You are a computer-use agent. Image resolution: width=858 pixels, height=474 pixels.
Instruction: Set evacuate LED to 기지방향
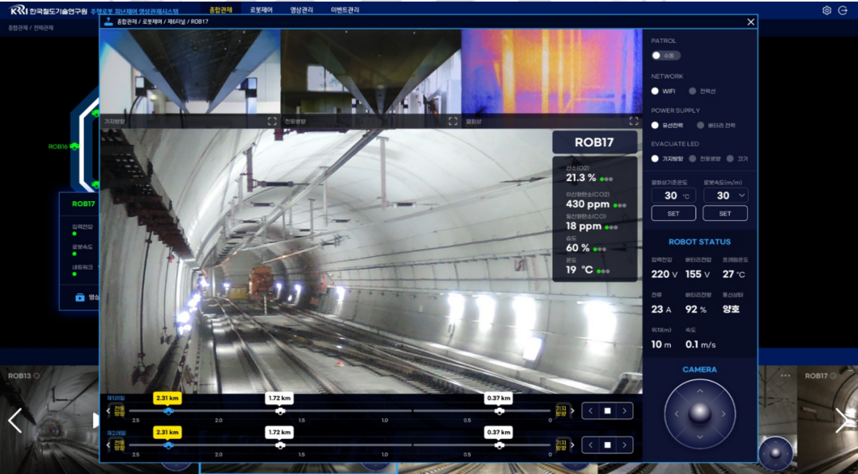pyautogui.click(x=655, y=158)
